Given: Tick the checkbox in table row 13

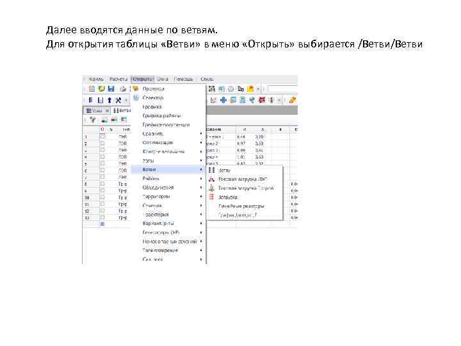Looking at the screenshot, I should 102,217.
